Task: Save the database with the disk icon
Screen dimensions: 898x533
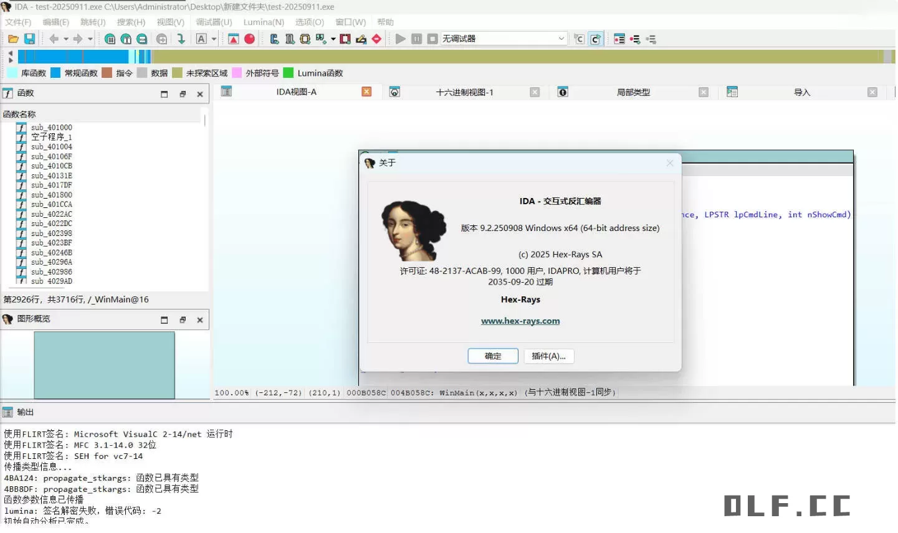Action: (x=29, y=39)
